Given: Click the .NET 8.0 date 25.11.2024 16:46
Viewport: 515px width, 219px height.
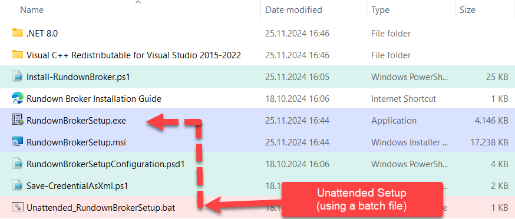Looking at the screenshot, I should [x=297, y=33].
